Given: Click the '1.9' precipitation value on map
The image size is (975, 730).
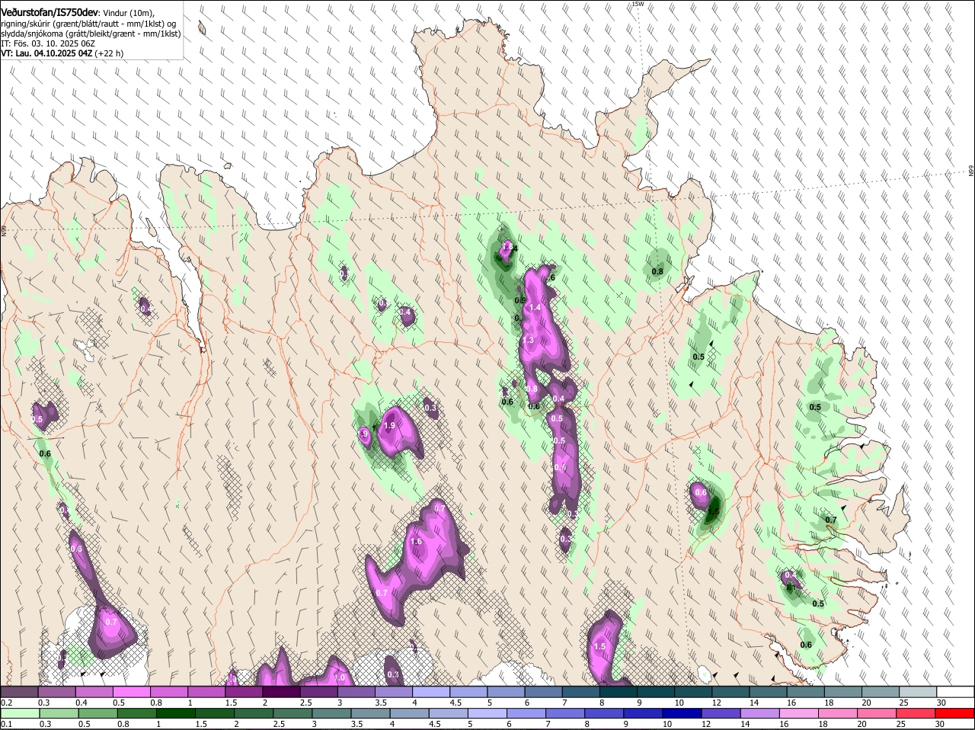Looking at the screenshot, I should click(389, 426).
